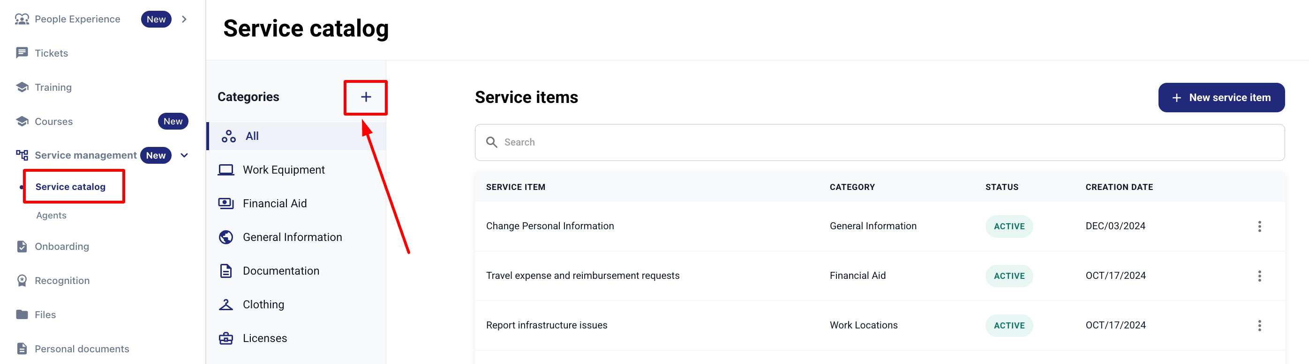Open the Tickets section in sidebar
Image resolution: width=1309 pixels, height=364 pixels.
51,53
